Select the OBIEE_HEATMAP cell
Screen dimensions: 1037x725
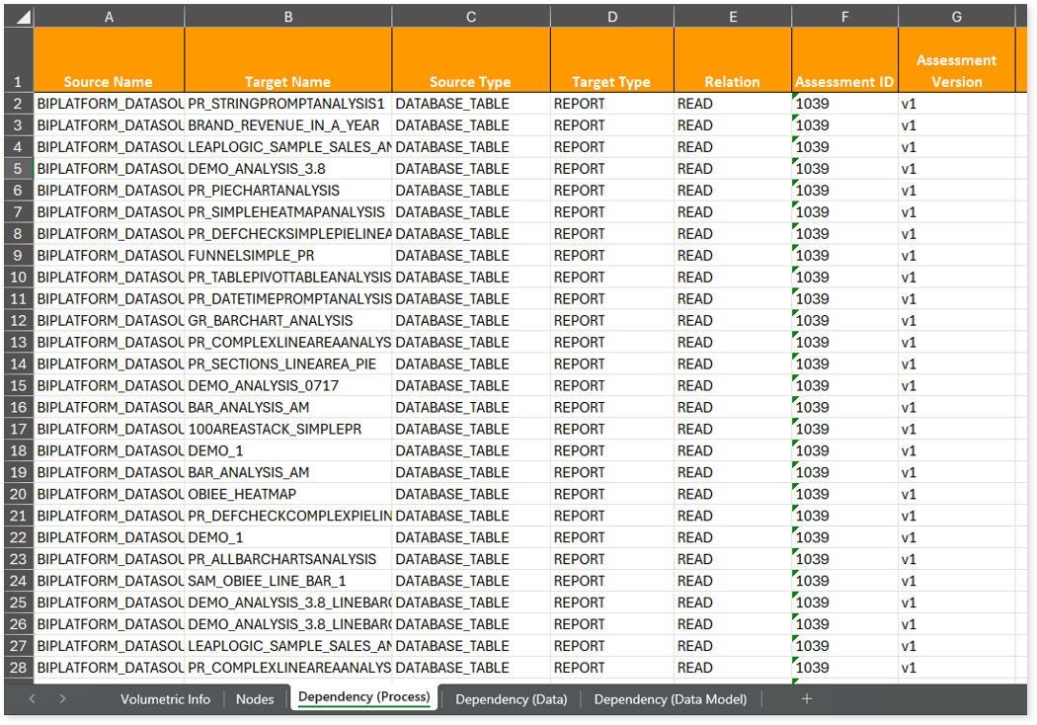pyautogui.click(x=286, y=495)
